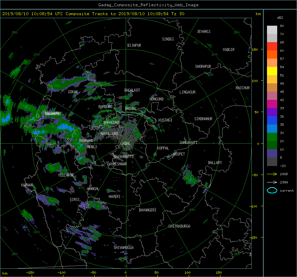This screenshot has width=297, height=277.
Task: Click the NARAGUND city label
Action: (x=112, y=123)
